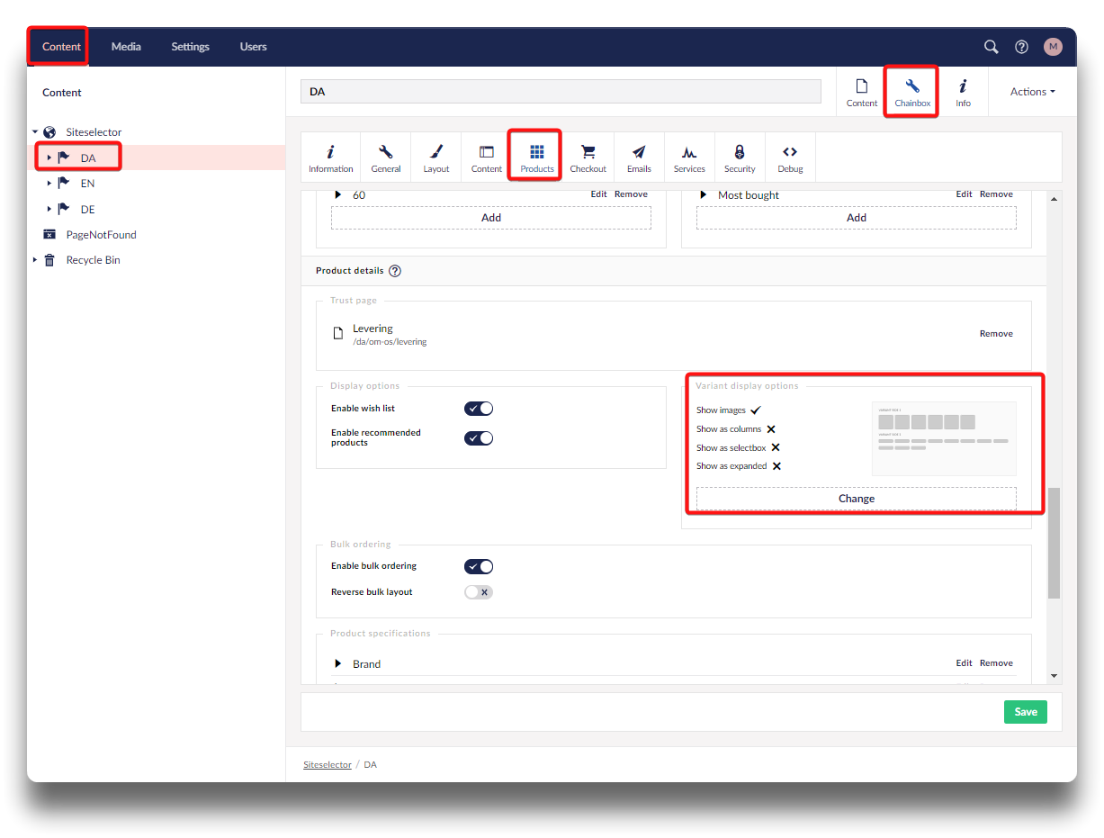The image size is (1104, 838).
Task: Enable the Reverse bulk layout toggle
Action: [x=479, y=592]
